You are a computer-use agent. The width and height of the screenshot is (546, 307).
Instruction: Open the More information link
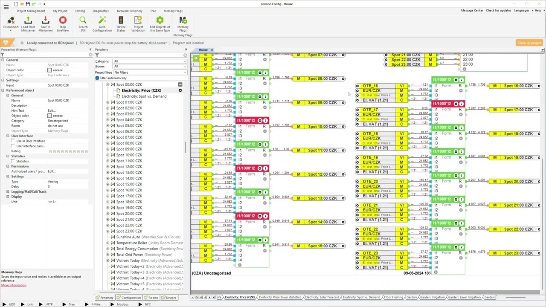14,285
